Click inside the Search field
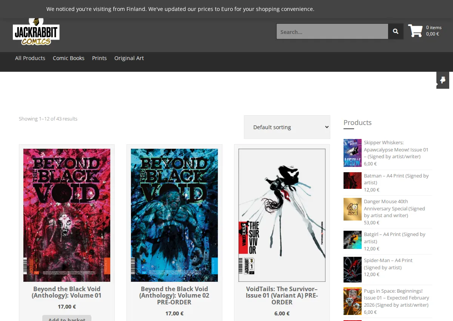453x321 pixels. click(332, 32)
